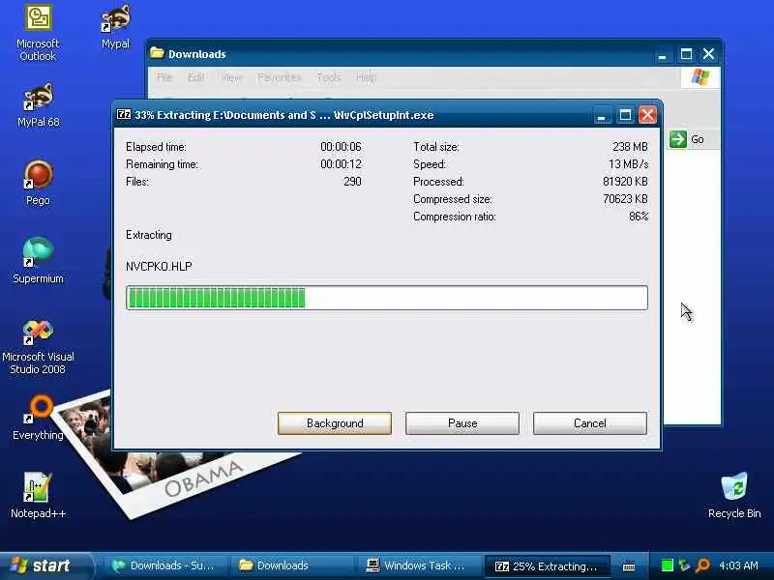The image size is (774, 580).
Task: Click the Total size value 238 MB
Action: click(x=630, y=147)
